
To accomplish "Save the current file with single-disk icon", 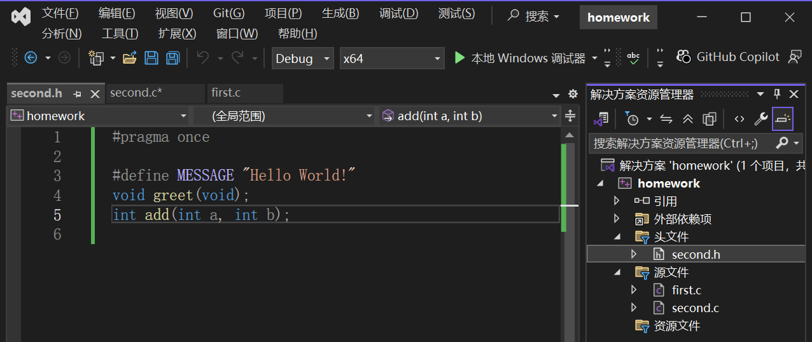I will (151, 58).
